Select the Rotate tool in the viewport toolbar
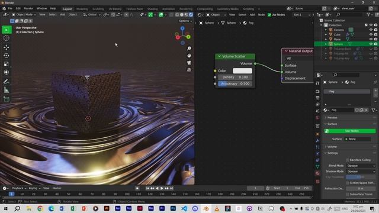Image resolution: width=379 pixels, height=213 pixels. [7, 56]
